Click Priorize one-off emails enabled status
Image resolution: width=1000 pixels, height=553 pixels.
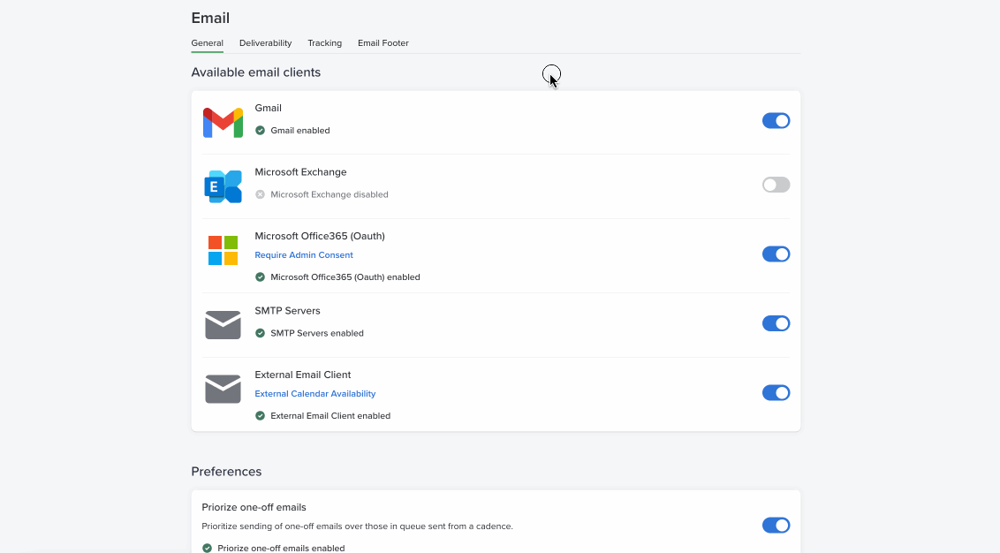coord(281,548)
